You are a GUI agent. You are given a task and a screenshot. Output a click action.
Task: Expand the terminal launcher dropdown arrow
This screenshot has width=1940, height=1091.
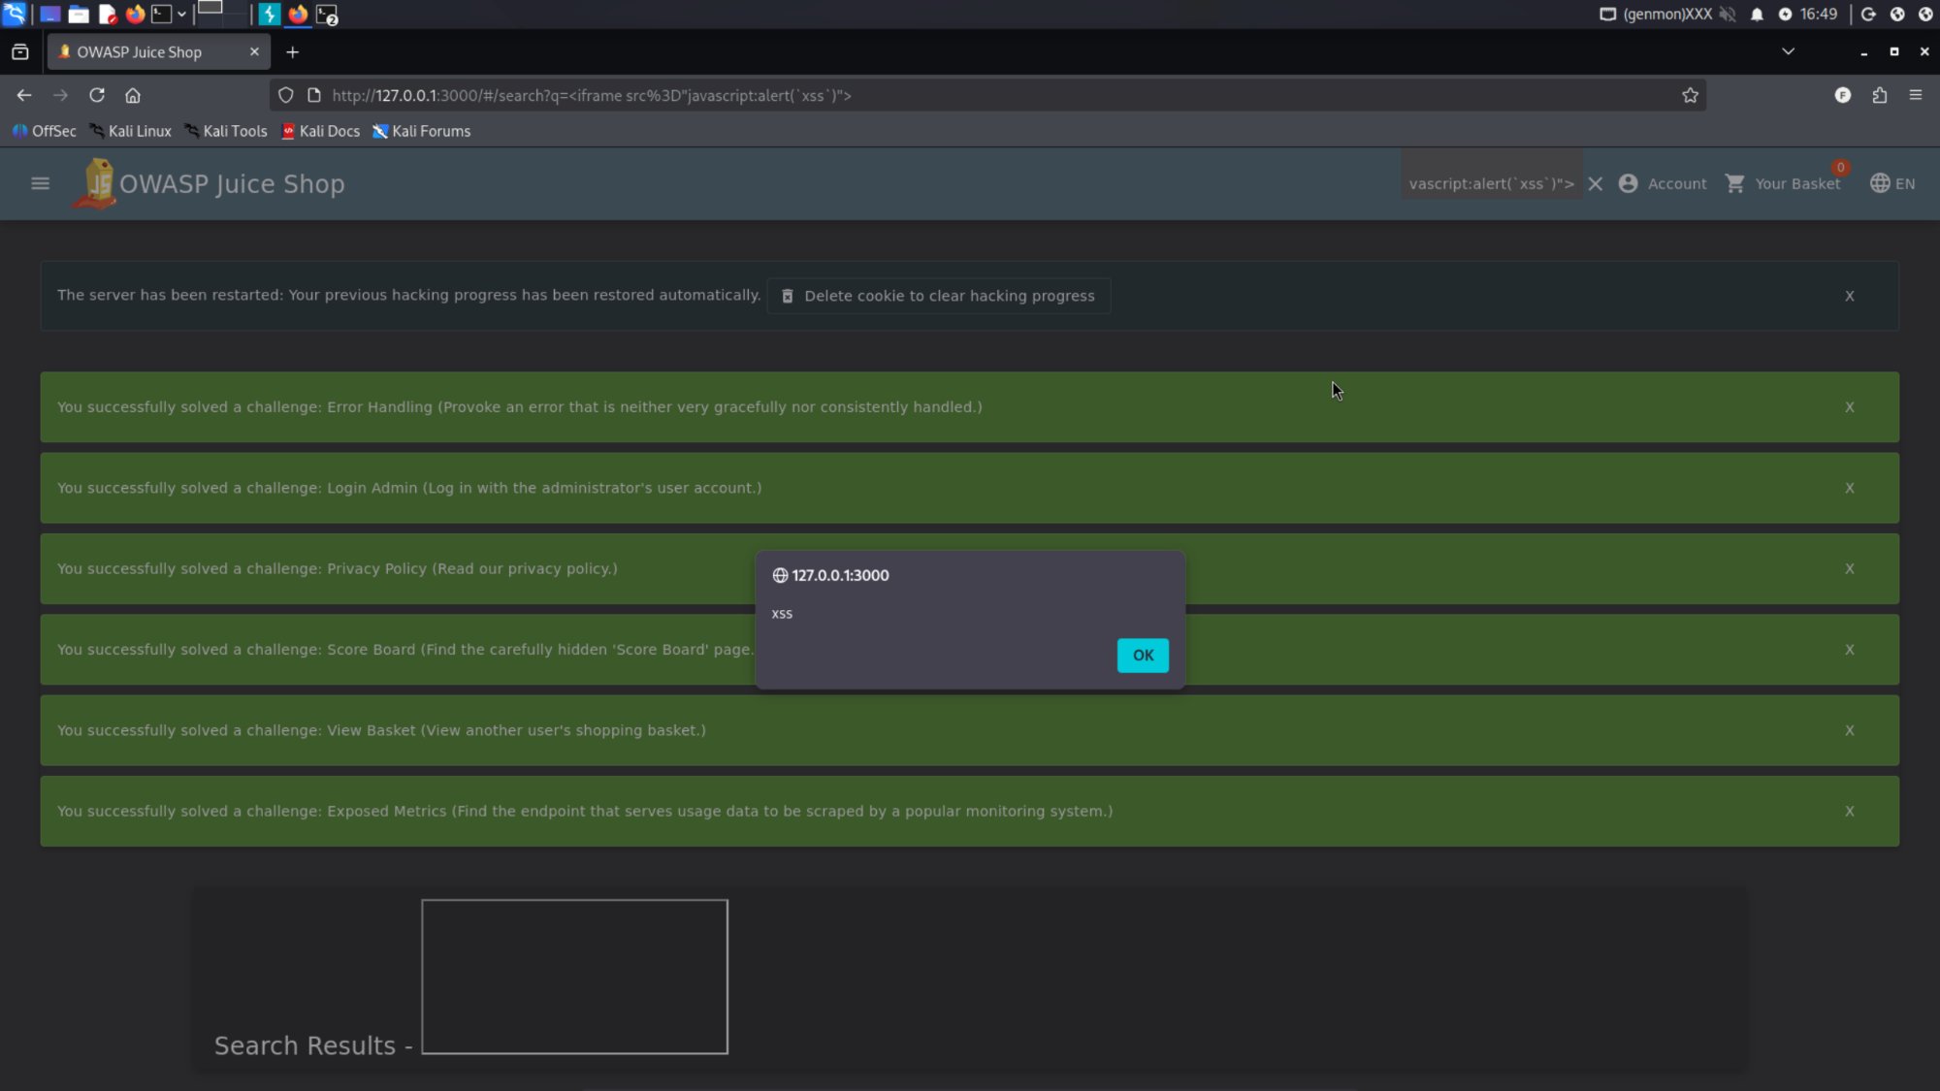click(181, 14)
